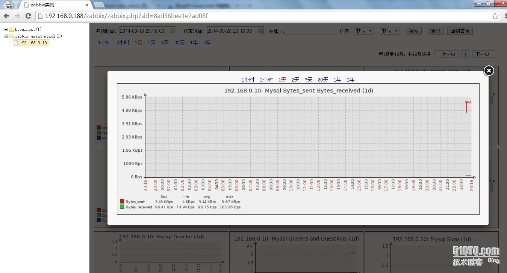Click the 清除 clear button
The width and height of the screenshot is (507, 273).
coord(436,31)
